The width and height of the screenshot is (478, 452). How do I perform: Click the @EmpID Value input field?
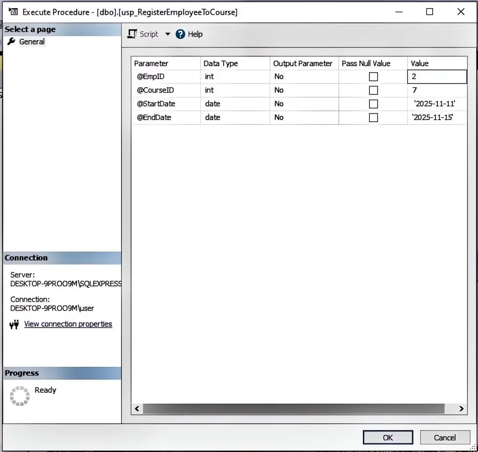(x=436, y=77)
